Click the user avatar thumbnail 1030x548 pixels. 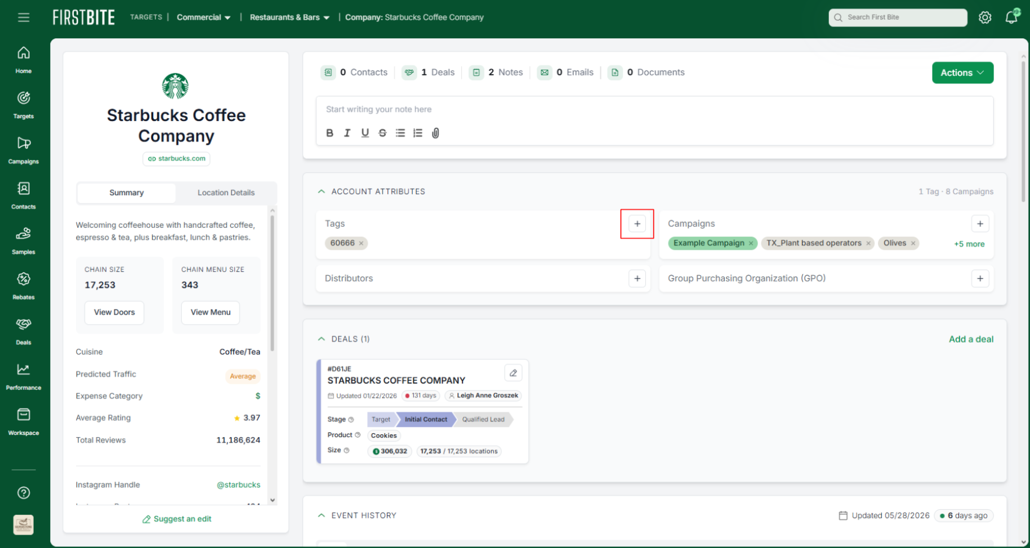pyautogui.click(x=24, y=525)
